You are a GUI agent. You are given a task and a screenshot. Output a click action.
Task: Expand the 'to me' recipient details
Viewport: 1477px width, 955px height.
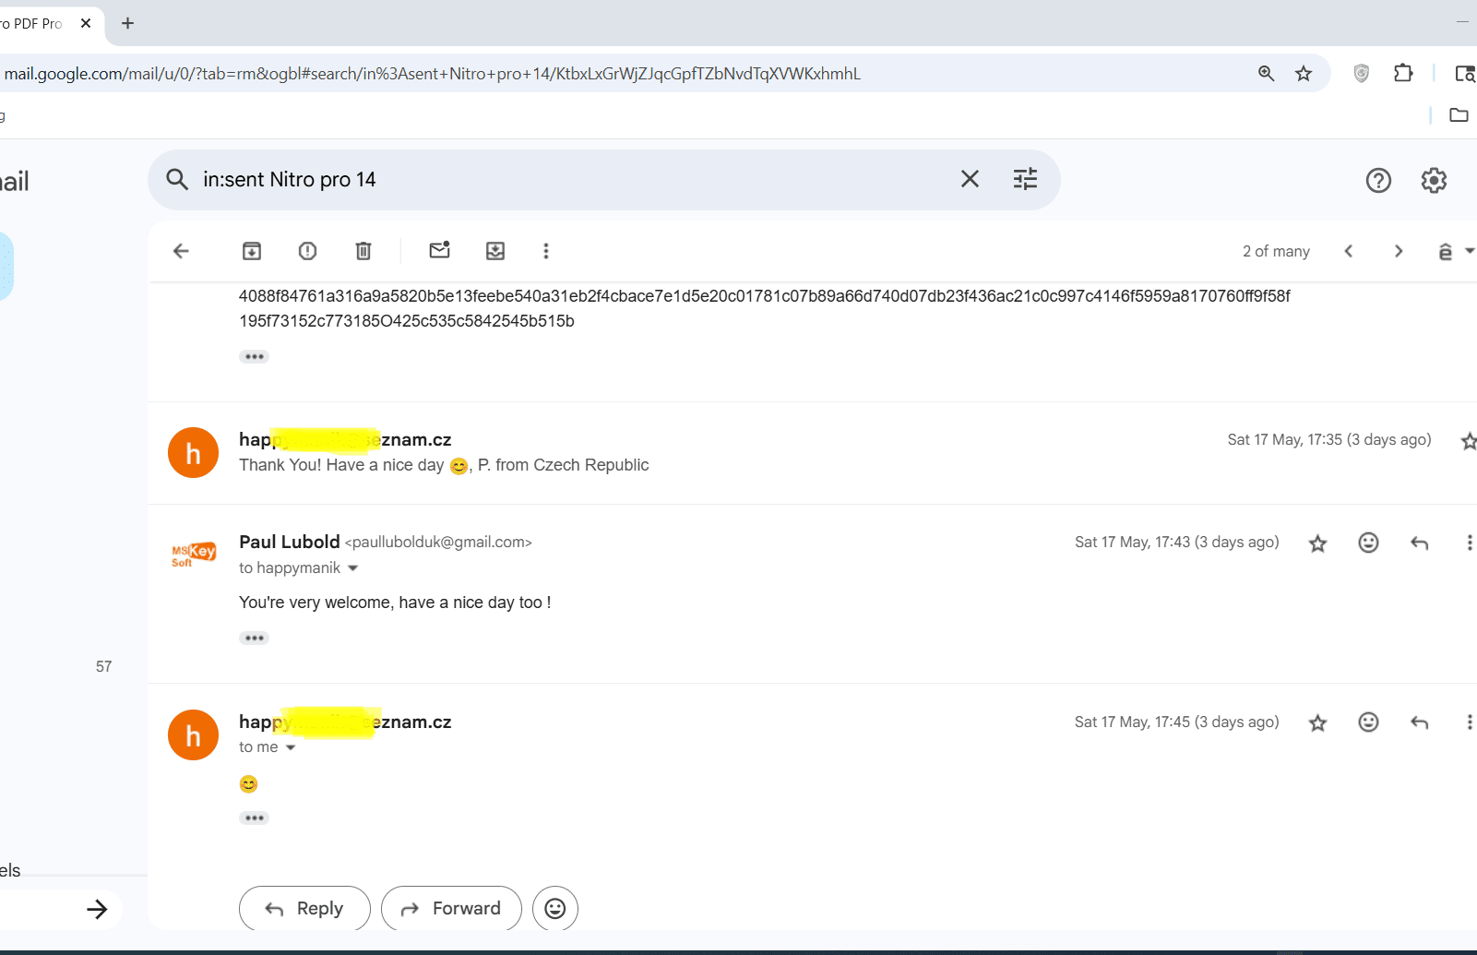click(291, 747)
